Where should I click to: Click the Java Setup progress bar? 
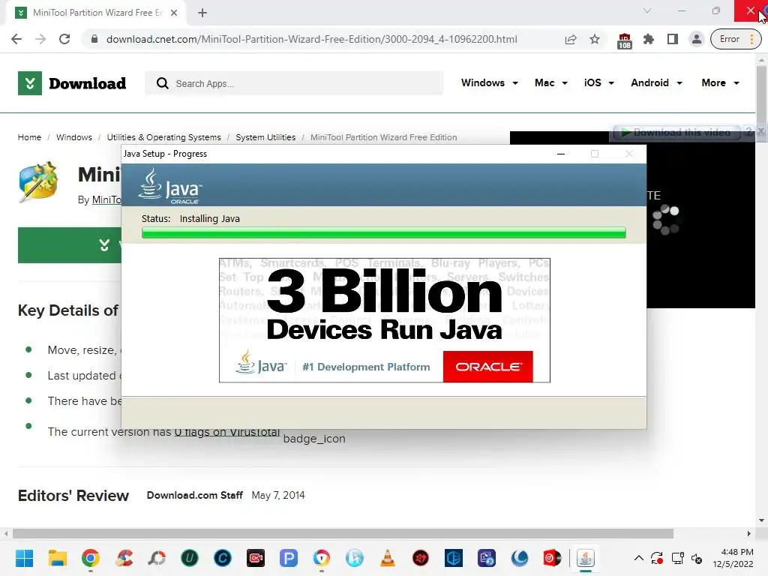pyautogui.click(x=383, y=232)
